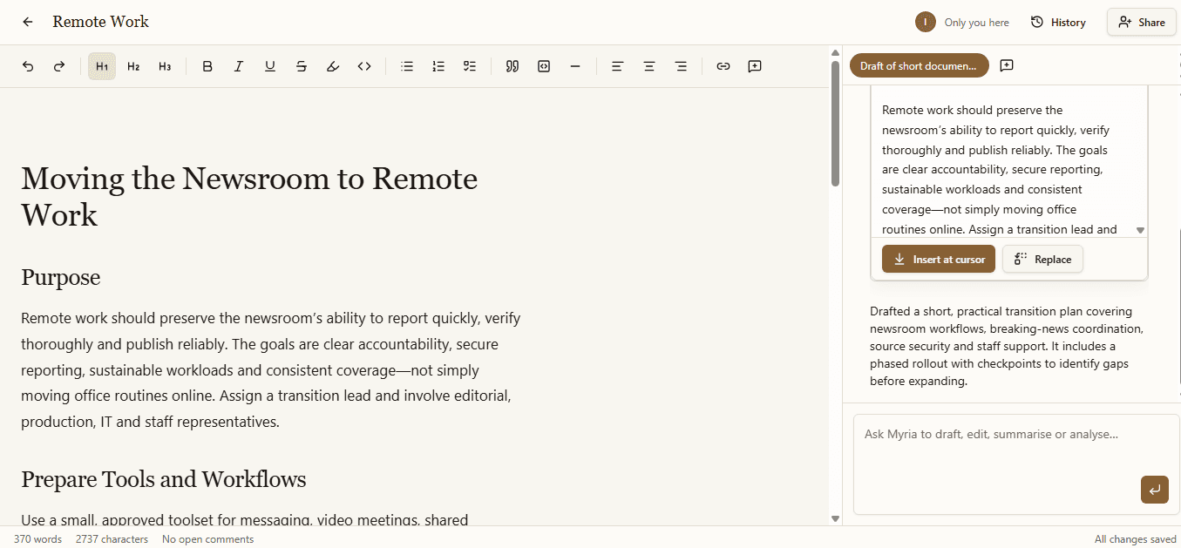Click 'All changes saved' status text
1181x548 pixels.
tap(1136, 539)
